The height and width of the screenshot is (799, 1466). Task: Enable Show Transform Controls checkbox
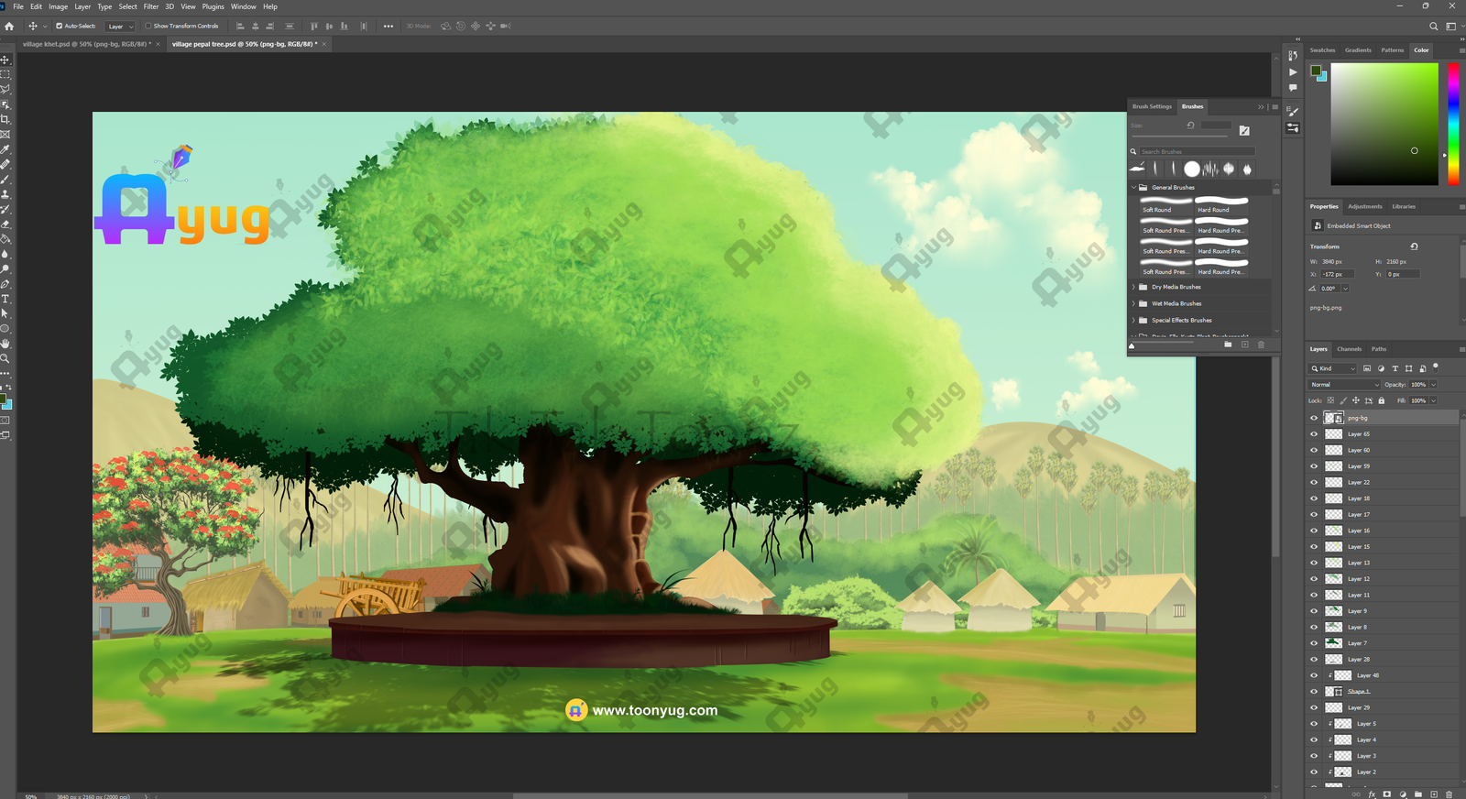coord(148,27)
